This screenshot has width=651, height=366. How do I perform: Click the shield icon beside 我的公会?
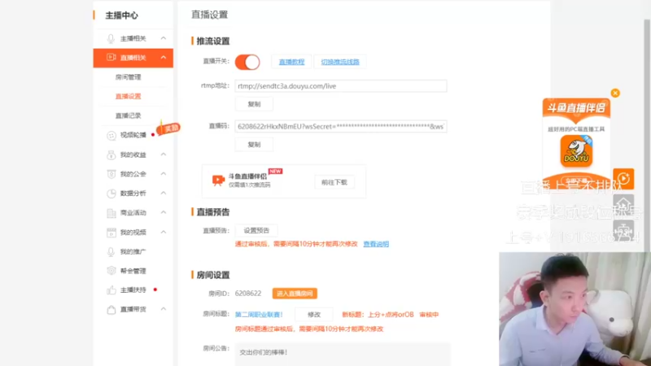111,174
